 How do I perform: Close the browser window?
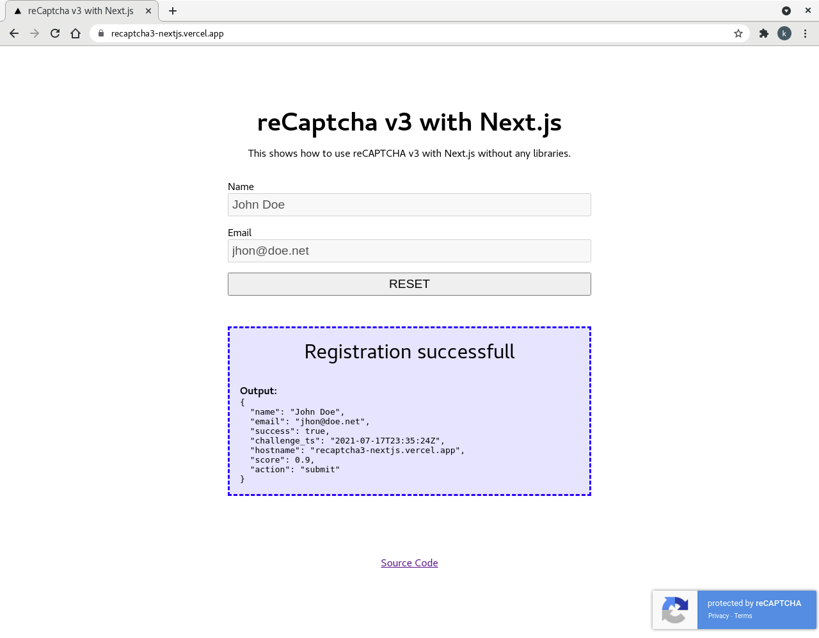808,11
